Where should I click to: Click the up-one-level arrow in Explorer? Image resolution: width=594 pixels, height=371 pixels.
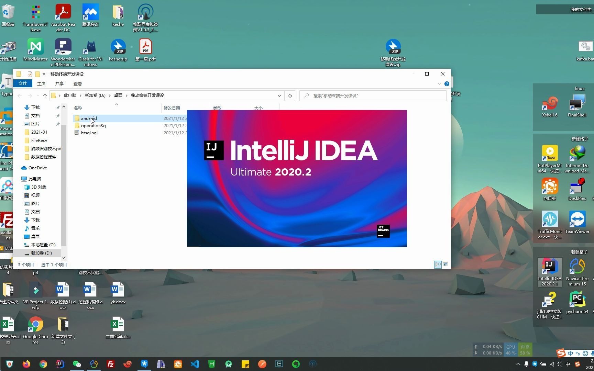coord(45,95)
